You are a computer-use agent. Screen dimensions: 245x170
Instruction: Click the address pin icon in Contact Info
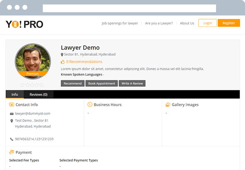coord(12,121)
